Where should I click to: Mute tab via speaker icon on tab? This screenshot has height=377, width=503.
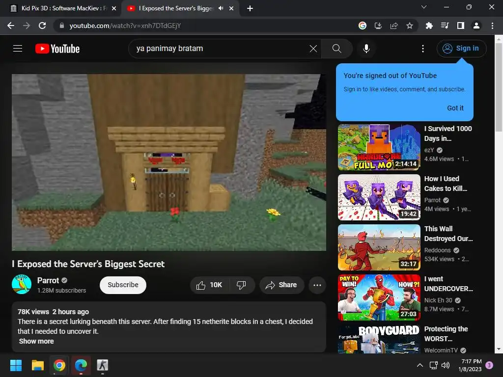(221, 8)
